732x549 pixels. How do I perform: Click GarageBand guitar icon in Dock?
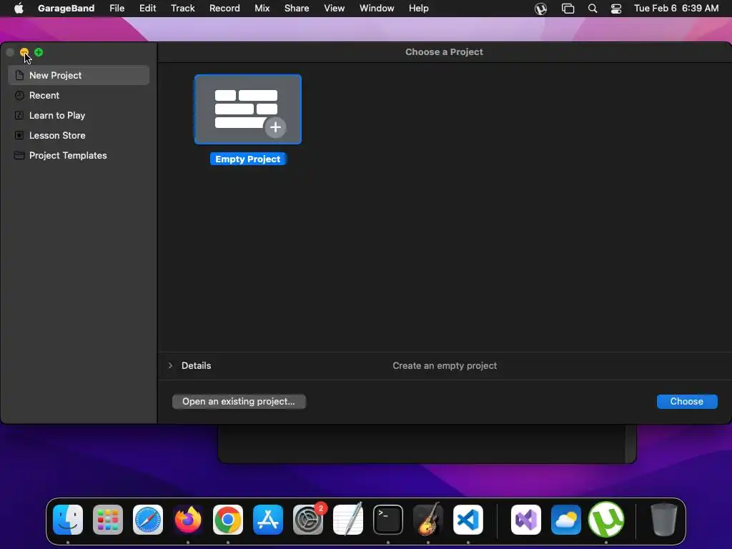428,520
